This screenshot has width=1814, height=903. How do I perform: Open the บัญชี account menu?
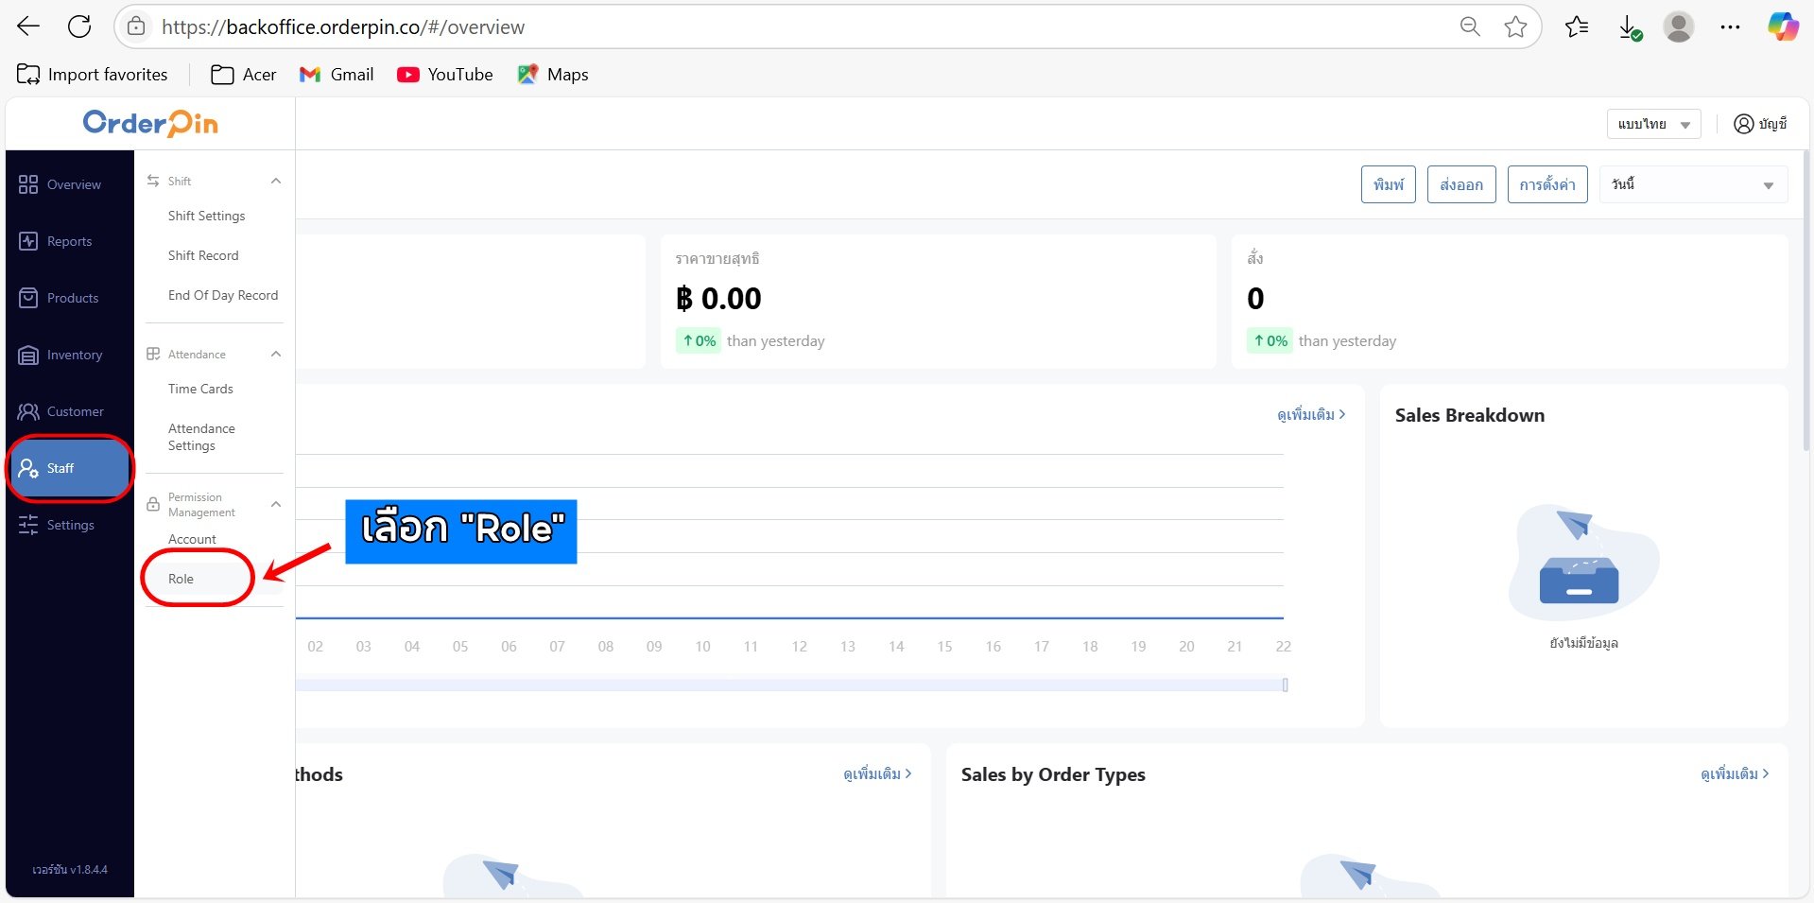(1760, 124)
